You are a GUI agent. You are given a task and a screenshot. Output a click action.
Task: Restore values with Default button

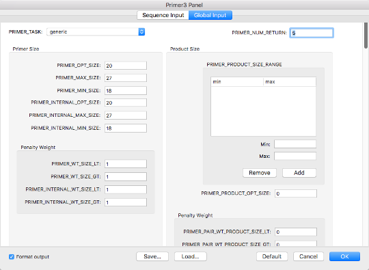(272, 256)
